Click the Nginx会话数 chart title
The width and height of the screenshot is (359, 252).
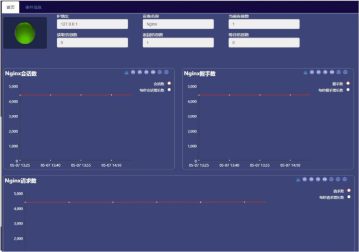click(x=21, y=74)
